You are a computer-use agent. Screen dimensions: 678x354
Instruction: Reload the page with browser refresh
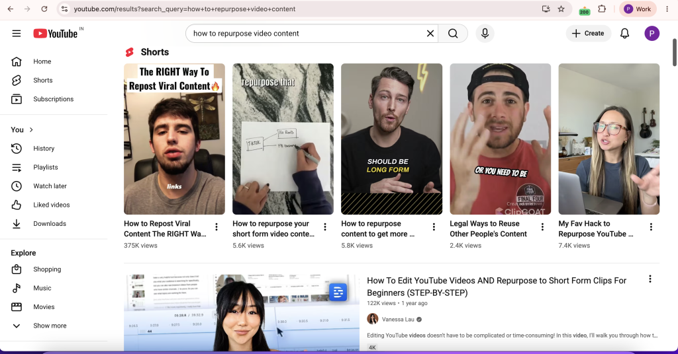coord(44,9)
